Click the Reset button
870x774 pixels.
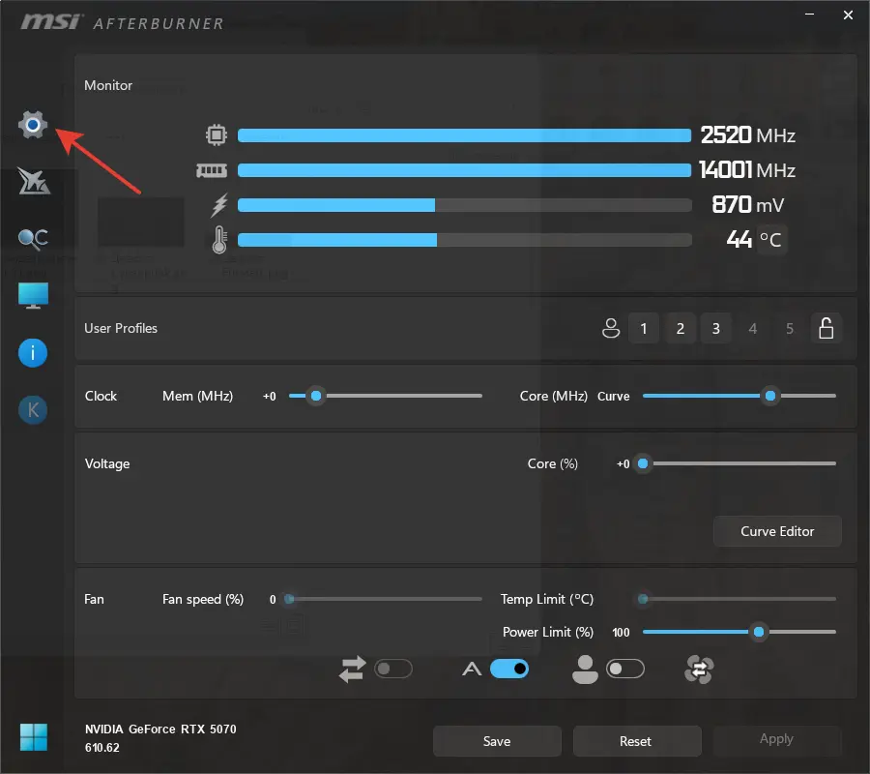pos(637,741)
